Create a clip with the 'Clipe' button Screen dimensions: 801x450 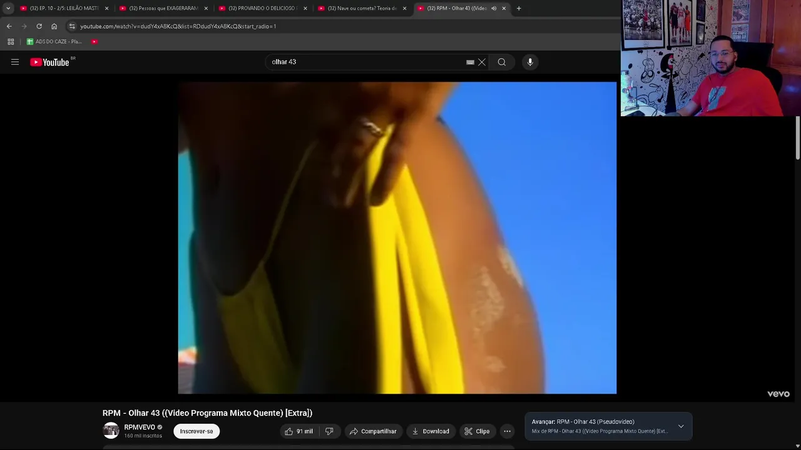pos(477,431)
